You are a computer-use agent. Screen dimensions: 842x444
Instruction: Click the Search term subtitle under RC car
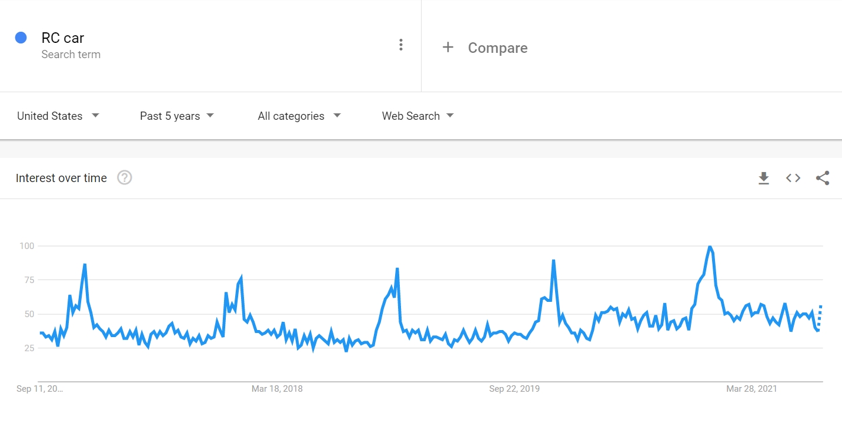[71, 55]
